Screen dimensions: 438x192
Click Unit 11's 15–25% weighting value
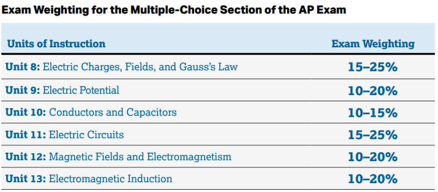click(373, 134)
